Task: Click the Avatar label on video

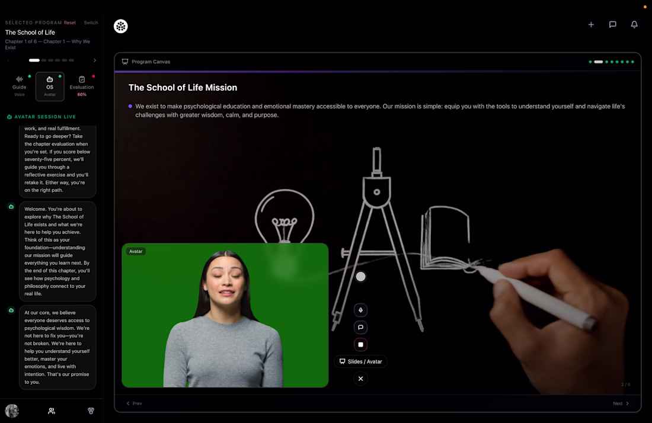Action: [136, 251]
